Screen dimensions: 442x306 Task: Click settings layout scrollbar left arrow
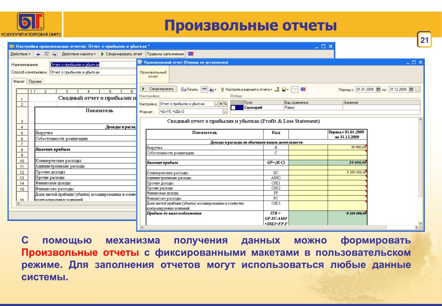pos(19,203)
